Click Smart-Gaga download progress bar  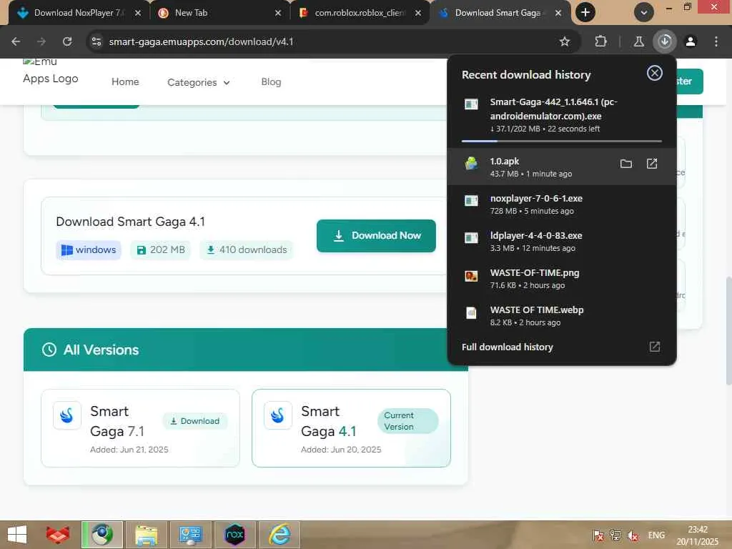(x=562, y=141)
